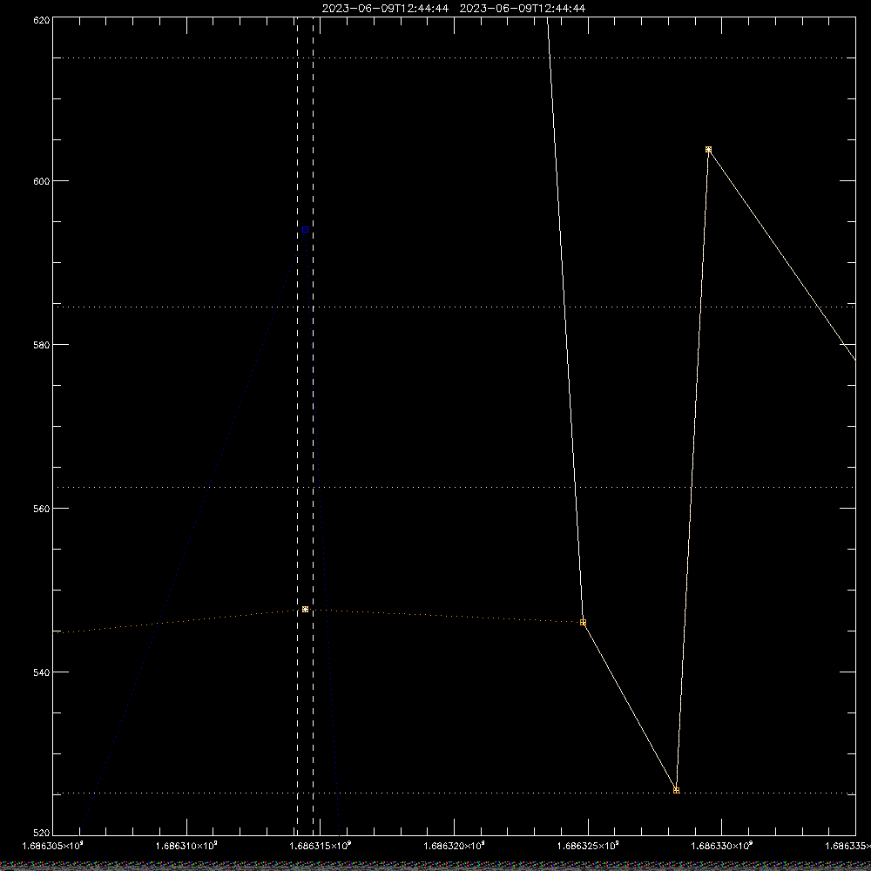The image size is (871, 871).
Task: Click the x-axis label 1.686310×10⁹
Action: [x=186, y=846]
